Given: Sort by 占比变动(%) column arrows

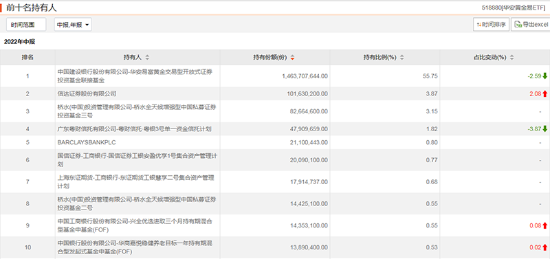Looking at the screenshot, I should pyautogui.click(x=511, y=58).
